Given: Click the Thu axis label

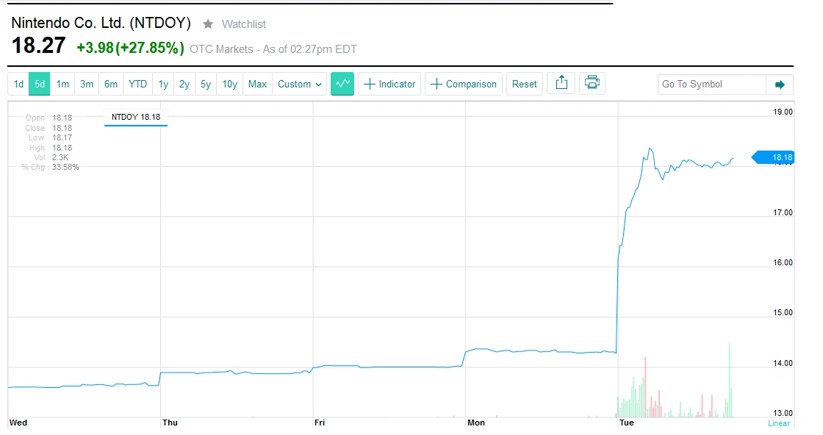Looking at the screenshot, I should [x=170, y=423].
